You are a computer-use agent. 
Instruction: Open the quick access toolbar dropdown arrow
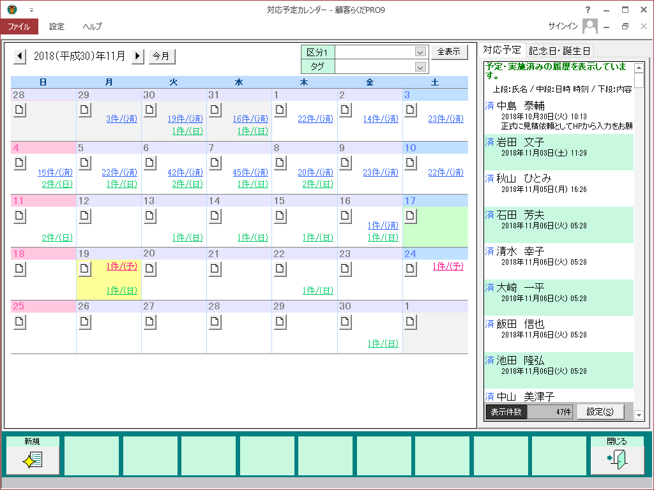(x=32, y=10)
